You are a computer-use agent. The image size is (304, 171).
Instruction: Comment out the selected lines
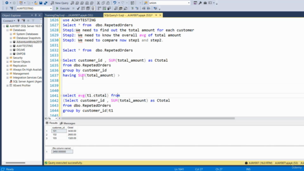click(132, 9)
